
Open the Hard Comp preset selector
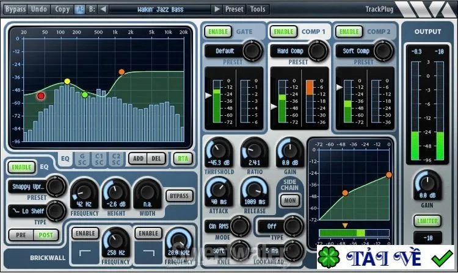pyautogui.click(x=290, y=51)
